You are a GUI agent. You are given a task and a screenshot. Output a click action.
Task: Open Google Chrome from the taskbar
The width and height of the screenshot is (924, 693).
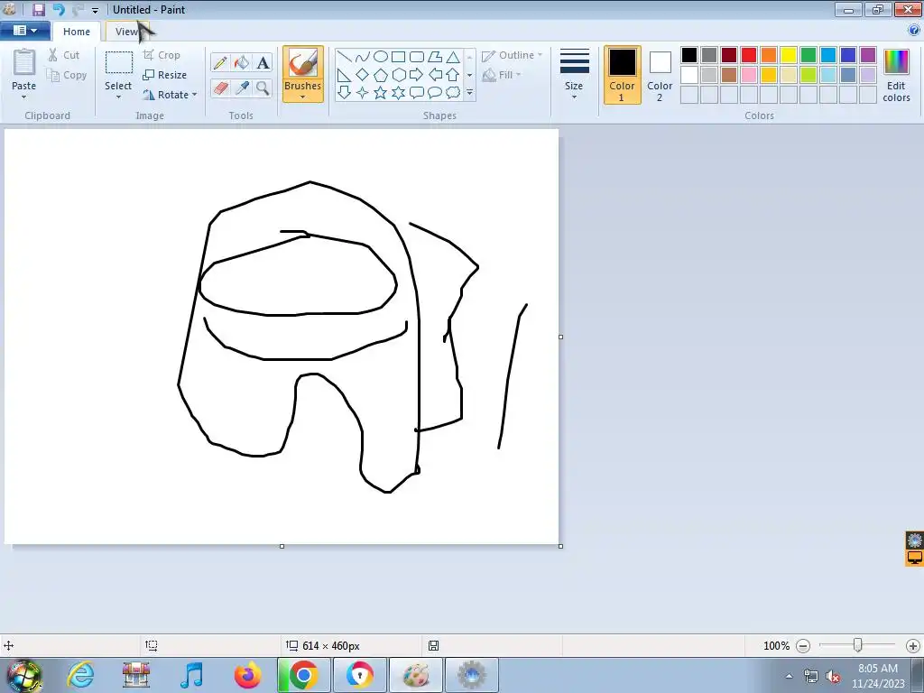[303, 675]
